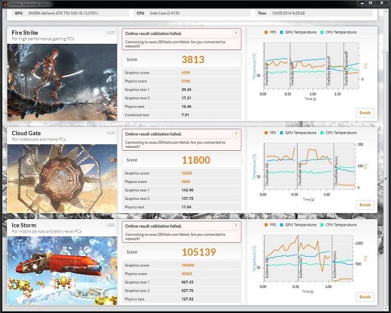Click the validation failed message under Fire Strike
The height and width of the screenshot is (313, 391).
click(x=182, y=39)
